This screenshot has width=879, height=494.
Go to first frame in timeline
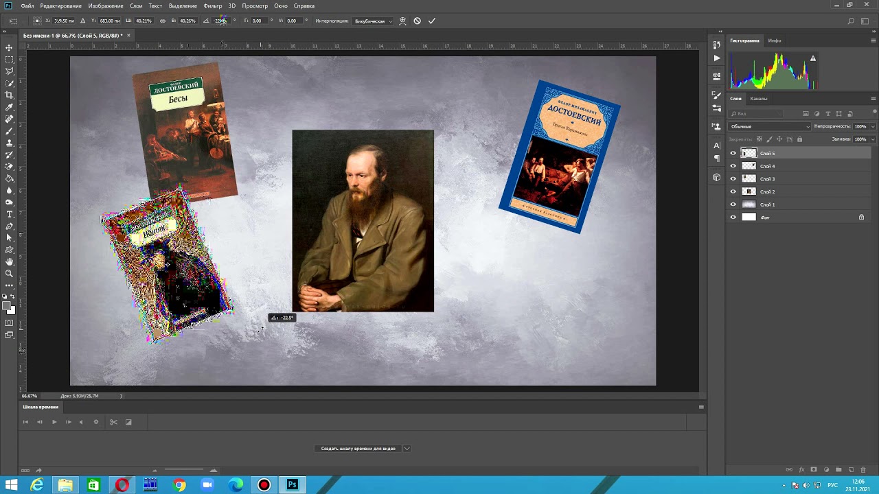coord(25,422)
